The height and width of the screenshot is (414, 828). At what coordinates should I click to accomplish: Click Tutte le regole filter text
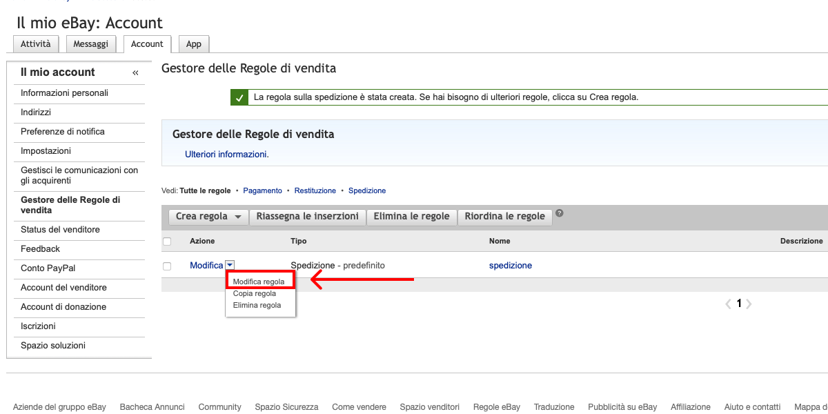pyautogui.click(x=205, y=190)
